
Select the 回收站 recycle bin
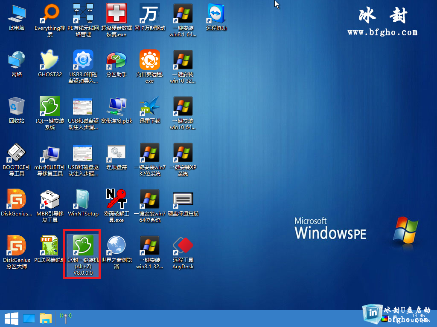click(x=17, y=110)
